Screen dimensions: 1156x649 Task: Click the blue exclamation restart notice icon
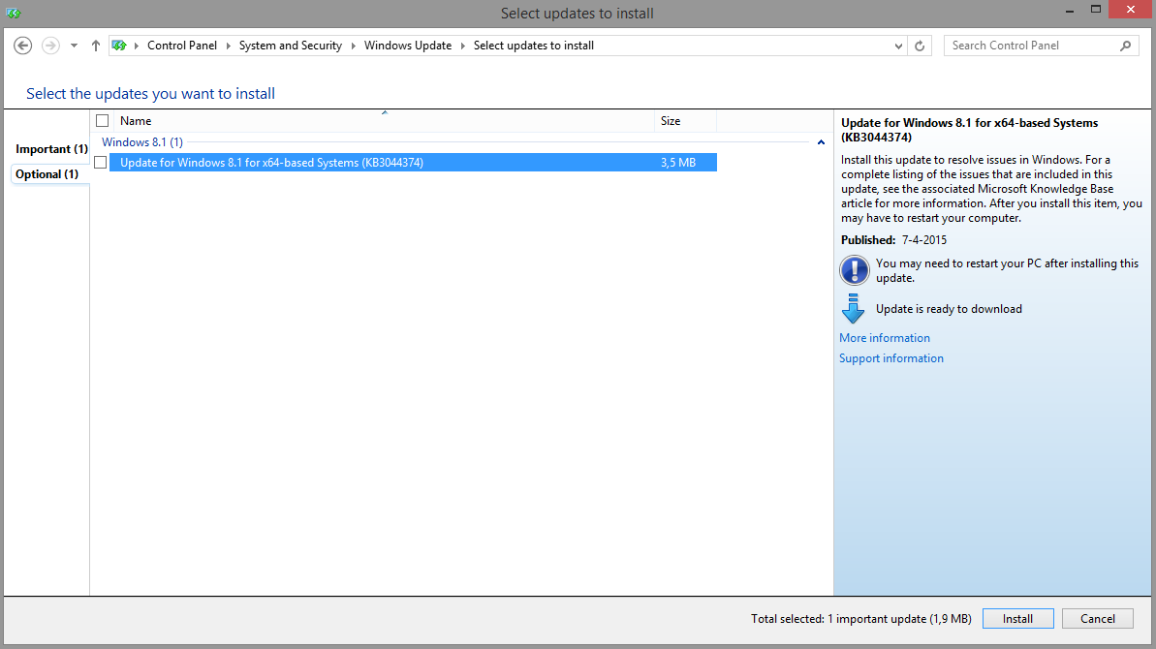pos(854,270)
